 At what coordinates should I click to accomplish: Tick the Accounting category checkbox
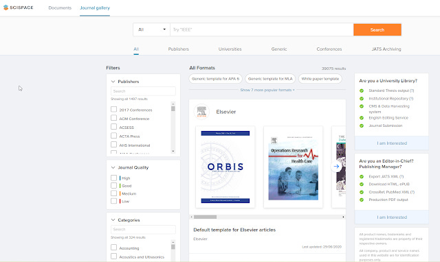[113, 248]
